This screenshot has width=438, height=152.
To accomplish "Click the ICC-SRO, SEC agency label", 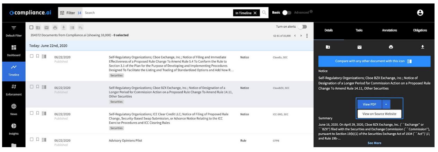I will (281, 115).
